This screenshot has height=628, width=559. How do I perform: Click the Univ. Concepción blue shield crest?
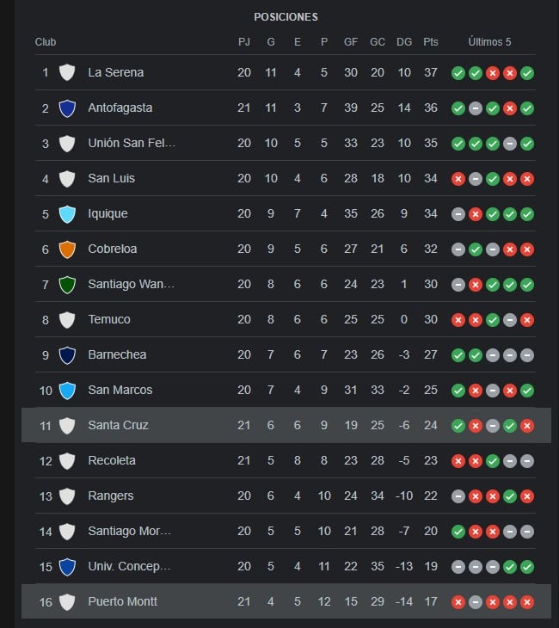pos(67,566)
